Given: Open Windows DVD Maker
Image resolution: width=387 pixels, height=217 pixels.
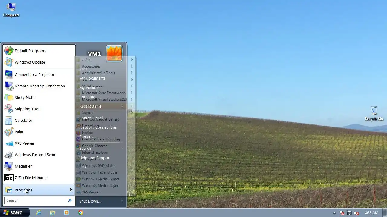Looking at the screenshot, I should pyautogui.click(x=105, y=166).
